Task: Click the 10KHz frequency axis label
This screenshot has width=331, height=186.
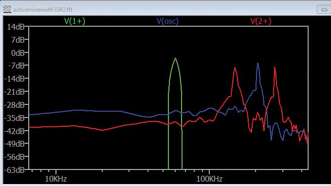Action: pyautogui.click(x=56, y=179)
